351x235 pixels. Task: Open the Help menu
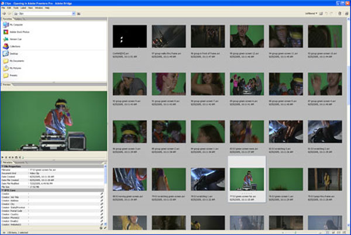(47, 8)
